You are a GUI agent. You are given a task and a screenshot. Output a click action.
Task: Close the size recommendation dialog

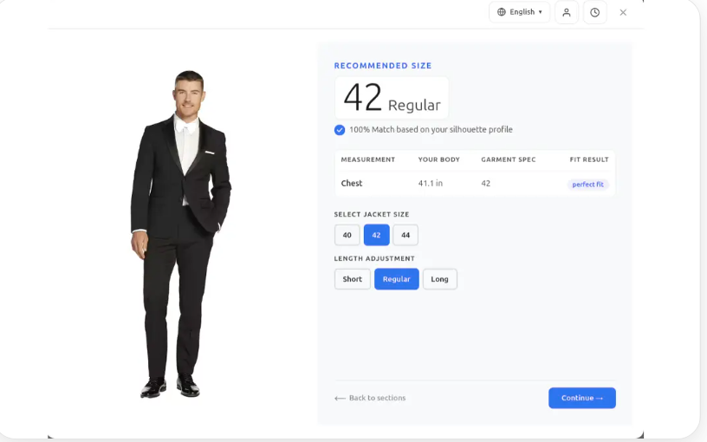tap(623, 13)
